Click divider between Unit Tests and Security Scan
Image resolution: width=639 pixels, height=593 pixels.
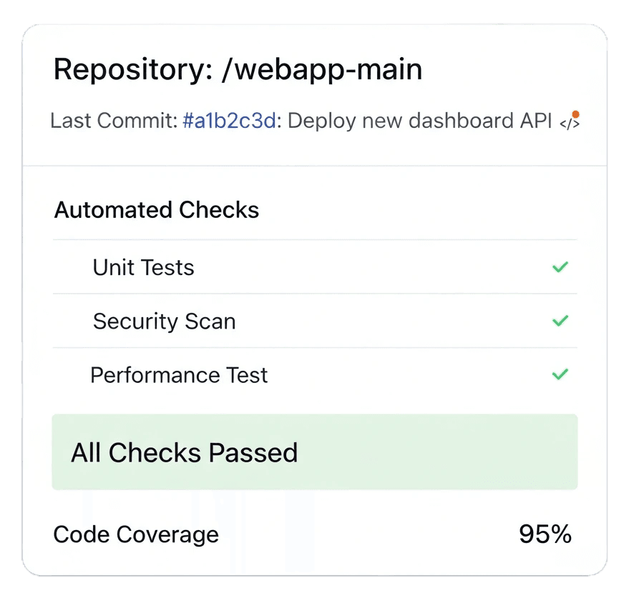point(315,294)
